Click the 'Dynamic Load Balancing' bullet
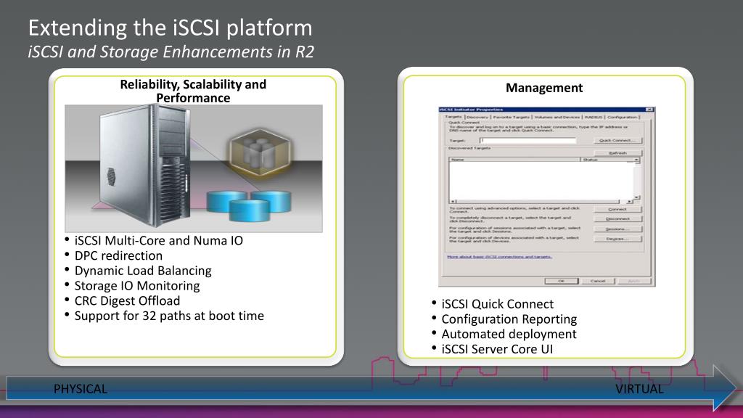Image resolution: width=743 pixels, height=418 pixels. click(x=143, y=271)
